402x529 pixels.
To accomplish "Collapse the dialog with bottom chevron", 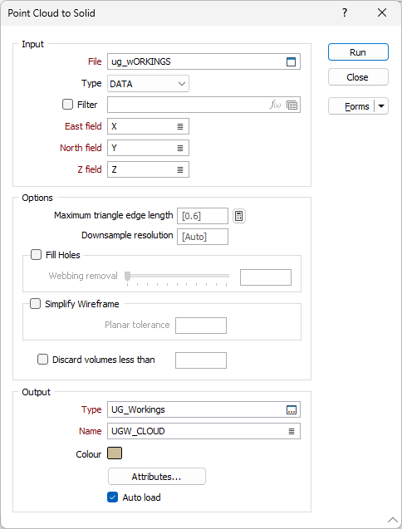I will [393, 520].
